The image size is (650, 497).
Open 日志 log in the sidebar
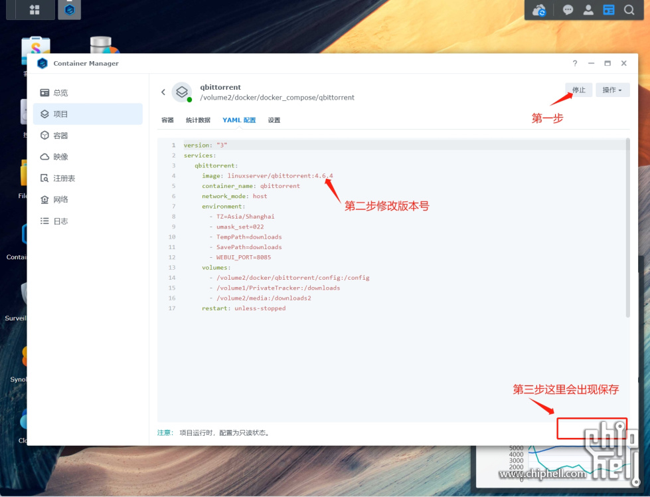88,221
